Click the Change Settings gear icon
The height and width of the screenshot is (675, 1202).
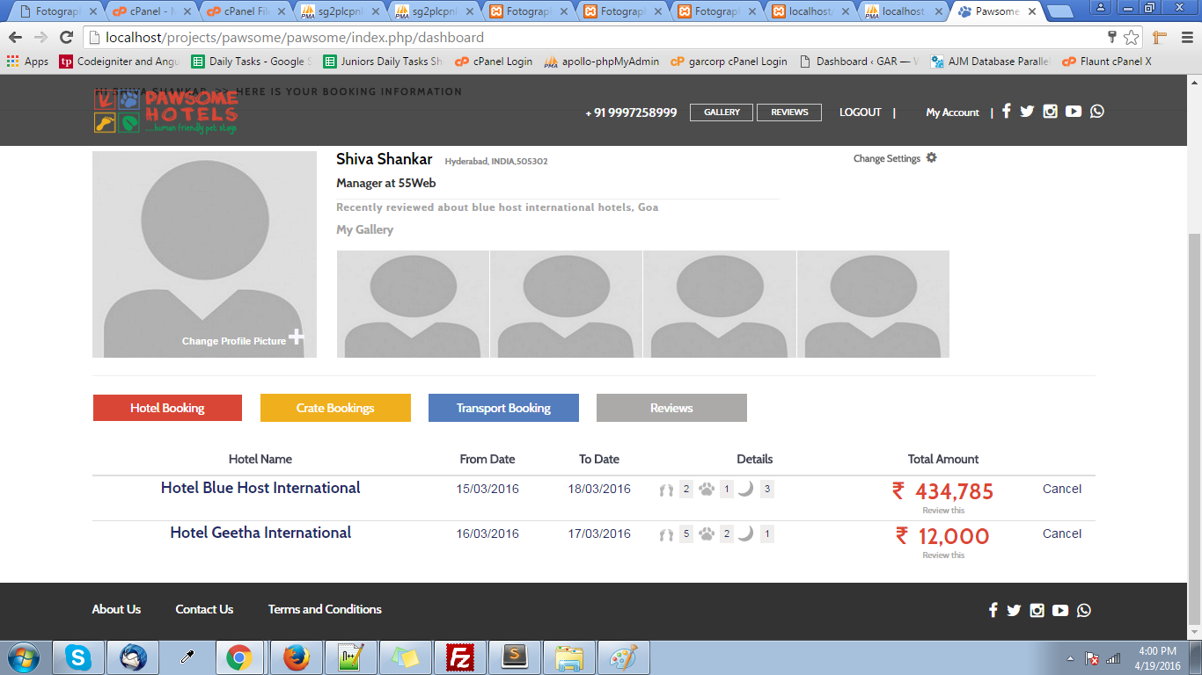click(x=932, y=158)
